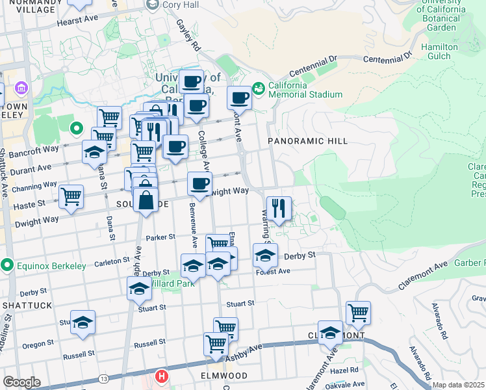Click the Cory Hall graduation pin icon
This screenshot has width=486, height=390.
153,5
